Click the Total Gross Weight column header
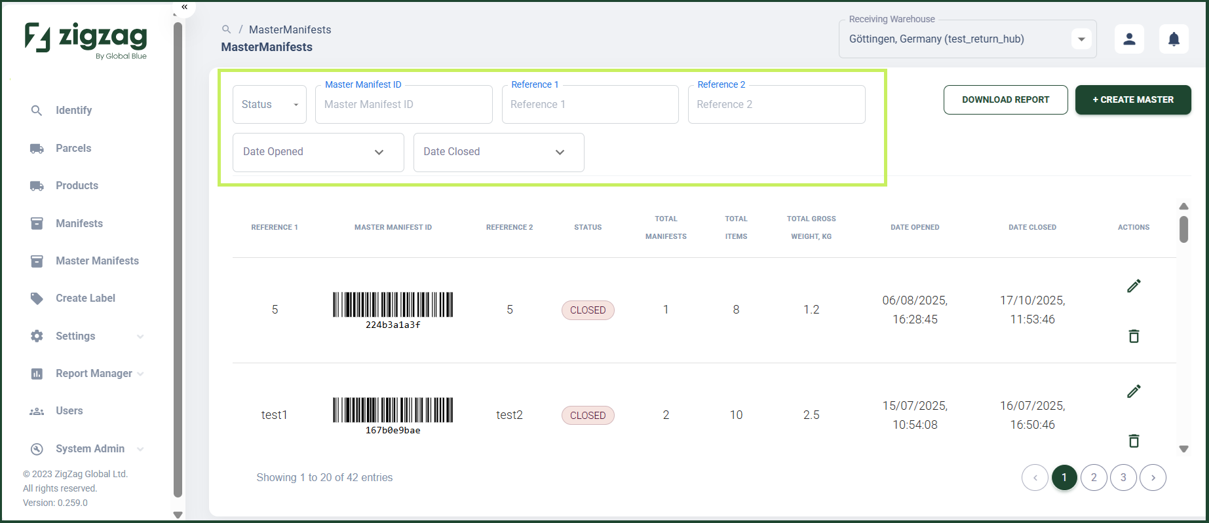1209x523 pixels. (x=811, y=227)
